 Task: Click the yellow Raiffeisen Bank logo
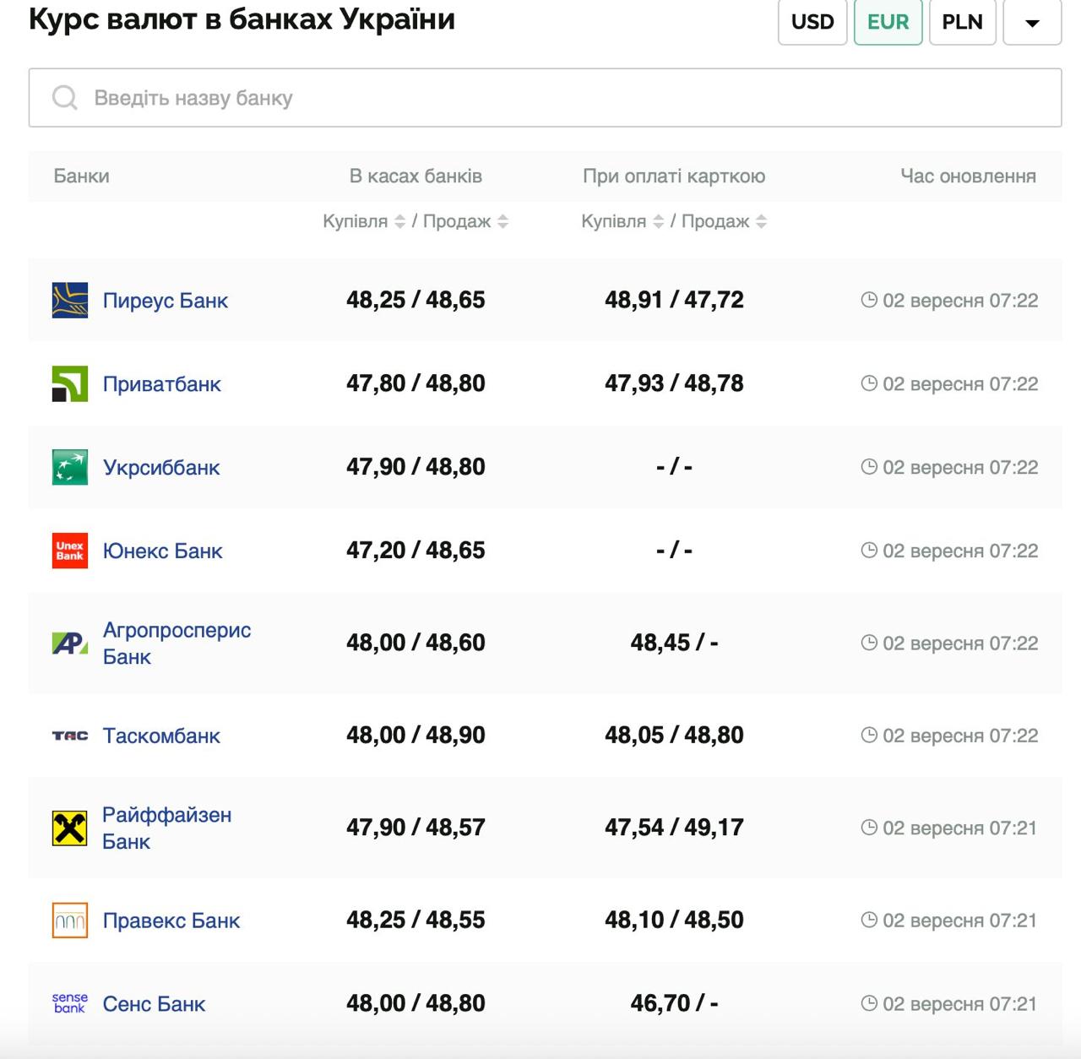pyautogui.click(x=70, y=828)
